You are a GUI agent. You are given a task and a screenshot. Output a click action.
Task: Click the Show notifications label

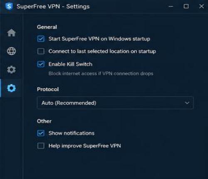(72, 133)
